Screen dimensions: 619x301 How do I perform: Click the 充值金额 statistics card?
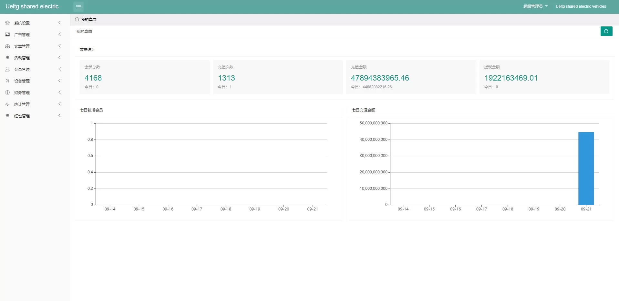point(411,77)
